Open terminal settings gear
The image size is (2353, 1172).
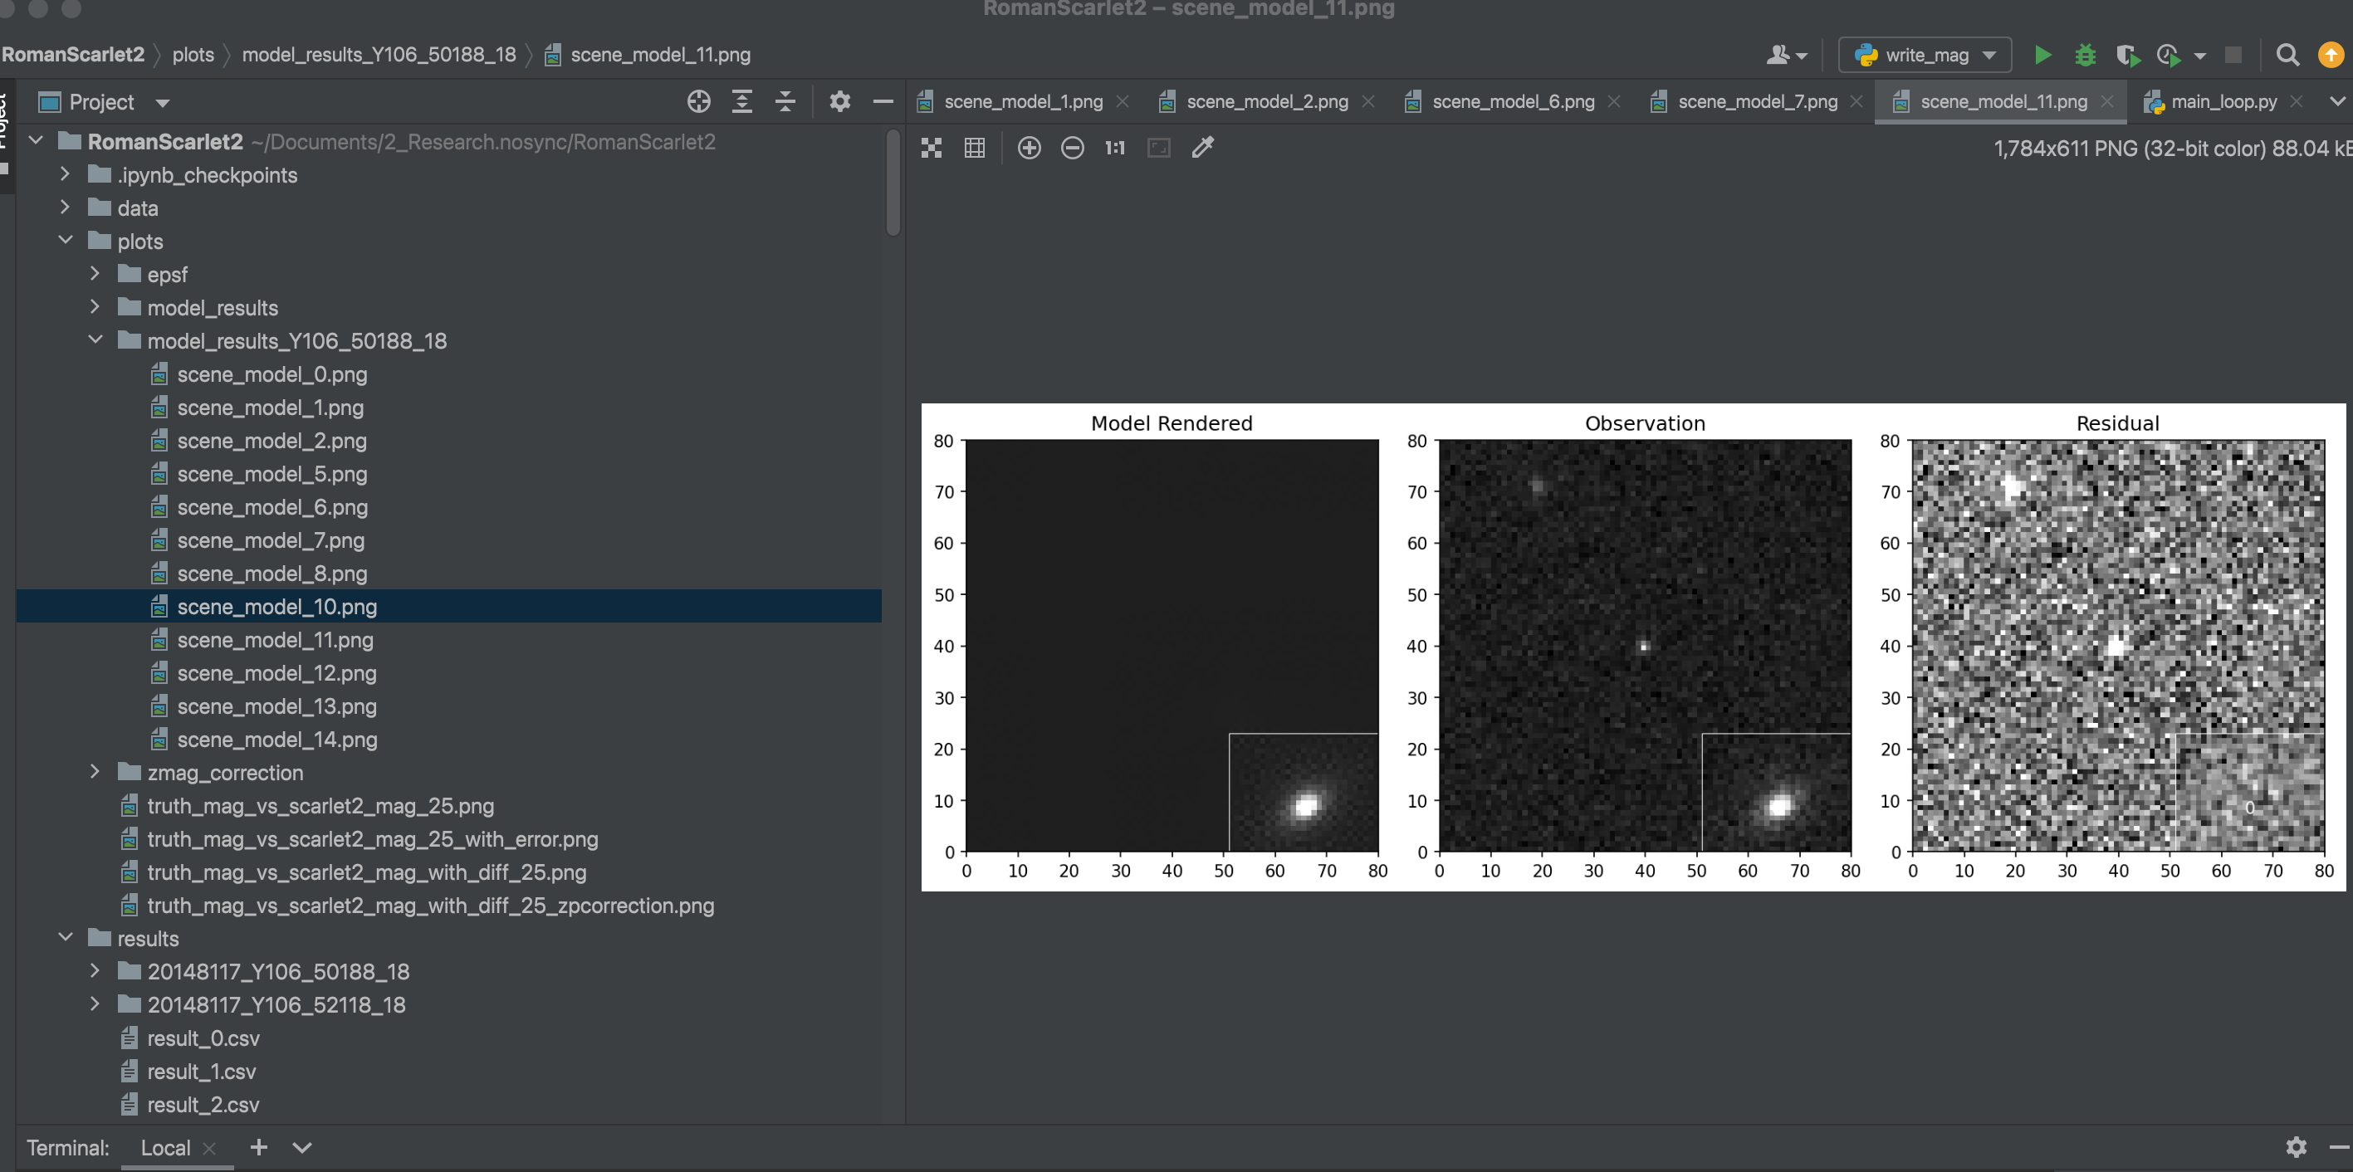point(2297,1146)
